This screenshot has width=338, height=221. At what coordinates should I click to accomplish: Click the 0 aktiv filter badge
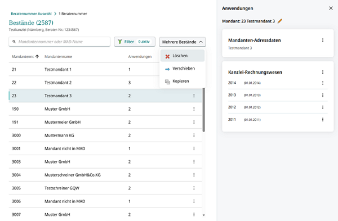[x=144, y=42]
